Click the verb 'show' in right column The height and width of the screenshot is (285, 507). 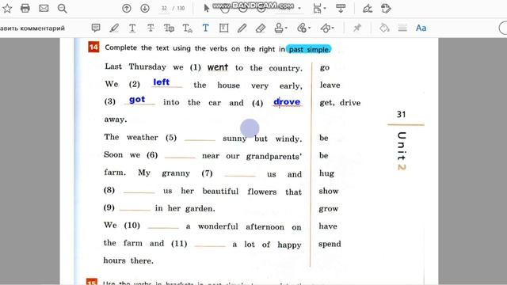329,191
